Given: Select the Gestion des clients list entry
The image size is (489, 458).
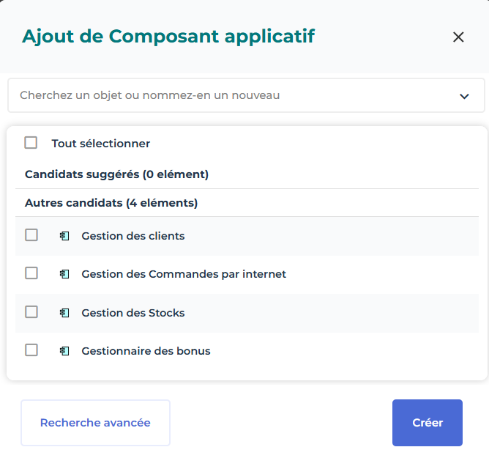Looking at the screenshot, I should [x=133, y=236].
